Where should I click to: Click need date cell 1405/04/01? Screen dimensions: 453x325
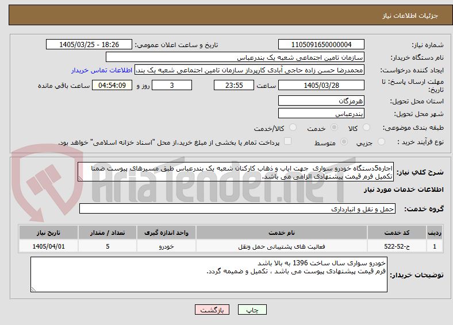point(48,246)
